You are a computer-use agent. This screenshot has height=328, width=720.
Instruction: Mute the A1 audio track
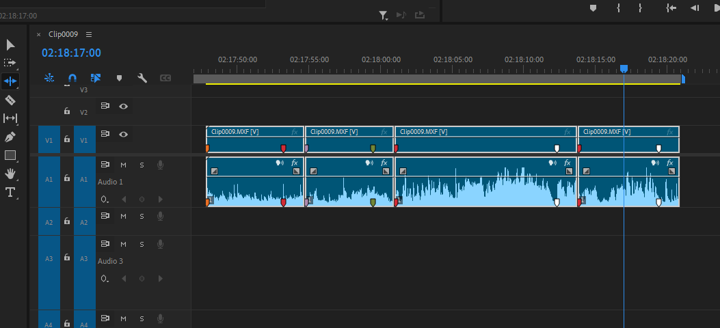[x=123, y=165]
